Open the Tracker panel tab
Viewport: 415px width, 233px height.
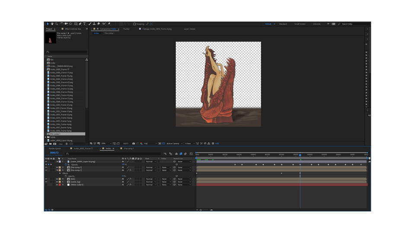coord(126,29)
